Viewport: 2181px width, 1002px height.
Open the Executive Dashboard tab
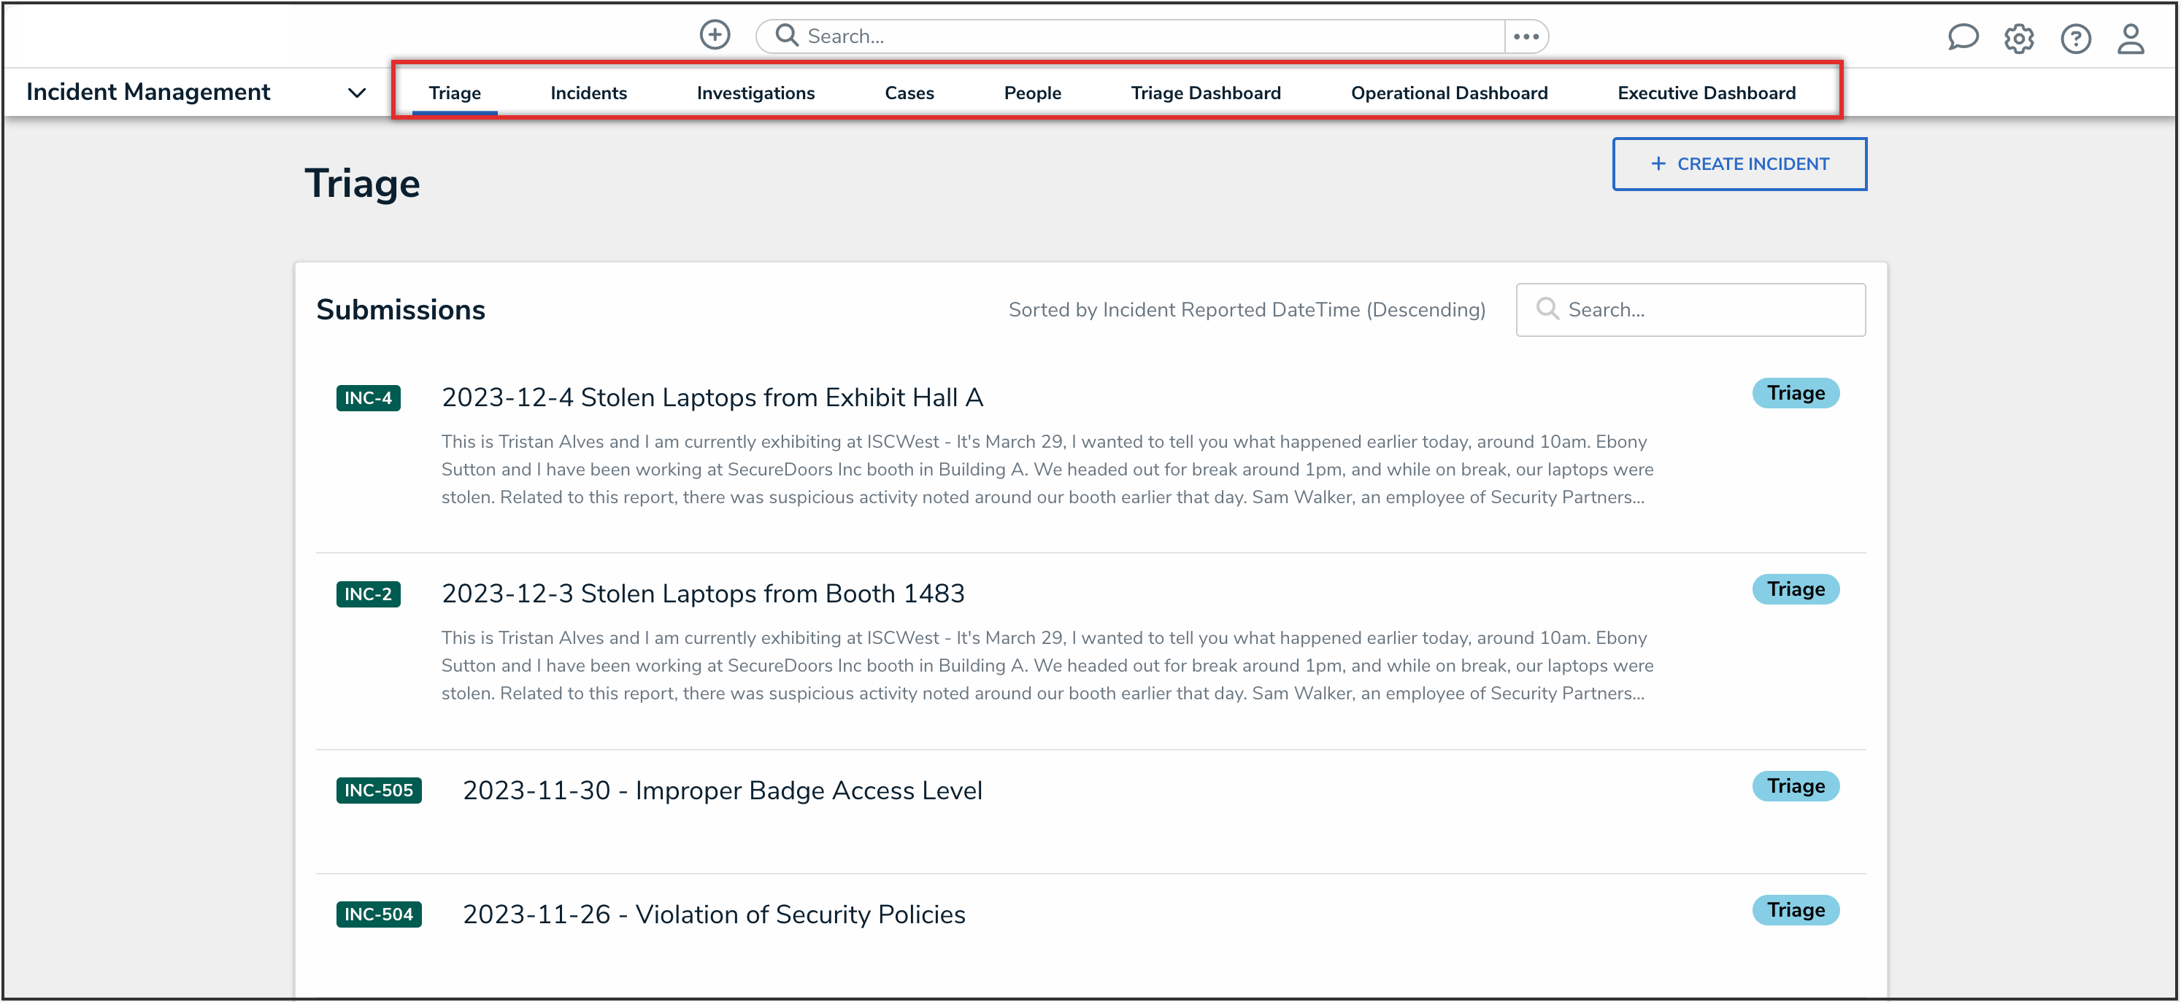1706,93
